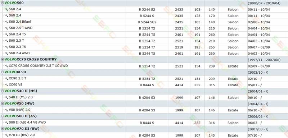Click engine code B 8444 S in XC90 V8 row

(147, 85)
